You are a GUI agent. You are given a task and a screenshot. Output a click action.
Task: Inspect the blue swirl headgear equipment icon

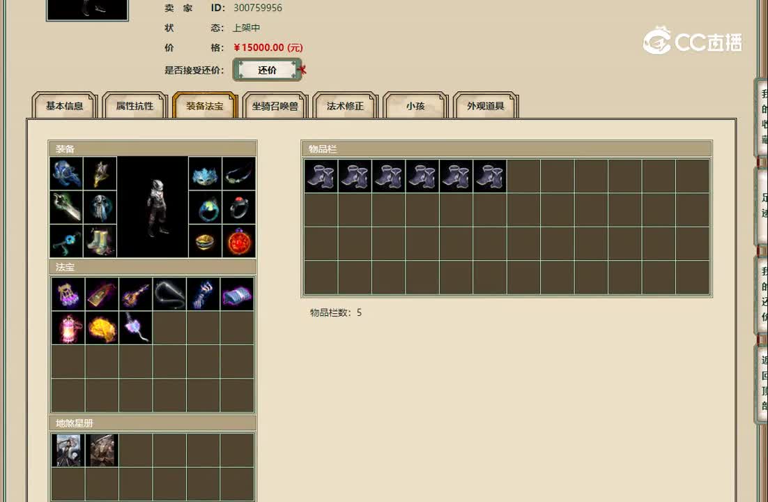(66, 174)
